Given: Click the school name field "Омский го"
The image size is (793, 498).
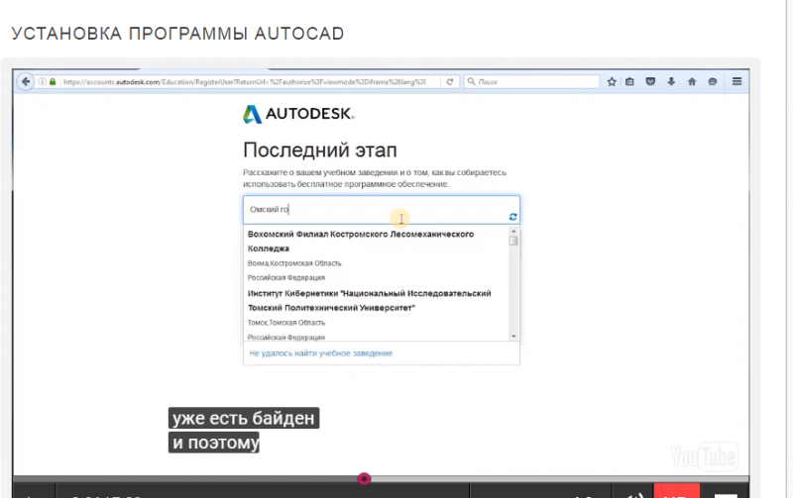Looking at the screenshot, I should (x=382, y=210).
